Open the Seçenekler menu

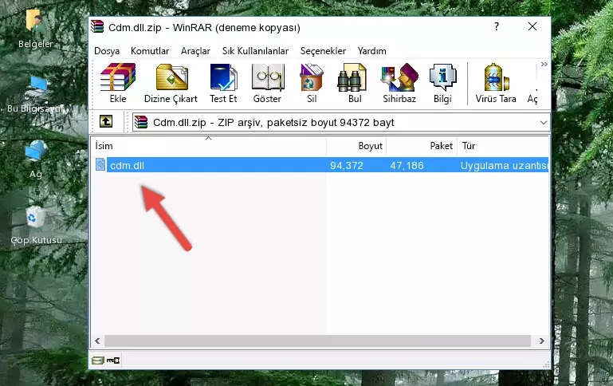click(323, 51)
